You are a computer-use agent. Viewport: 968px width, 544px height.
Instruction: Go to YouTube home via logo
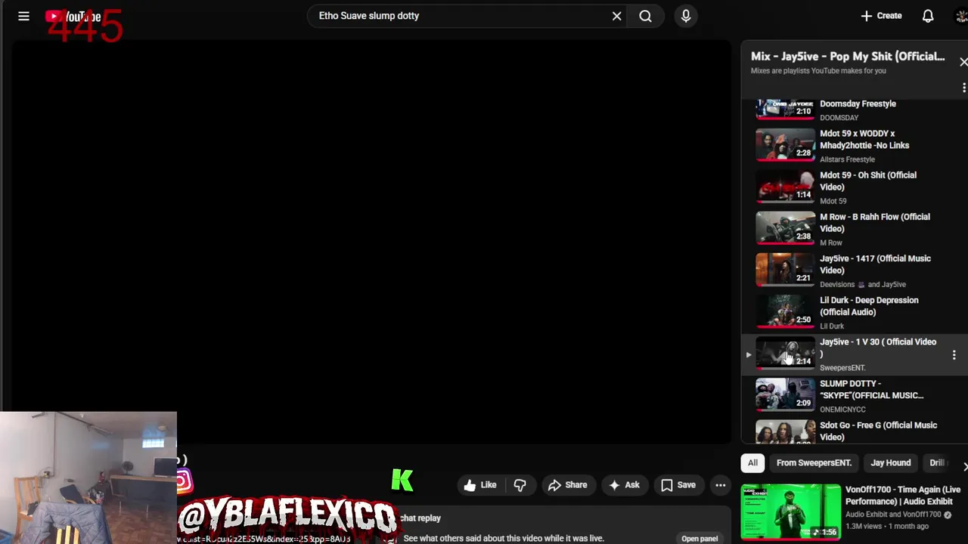(73, 17)
